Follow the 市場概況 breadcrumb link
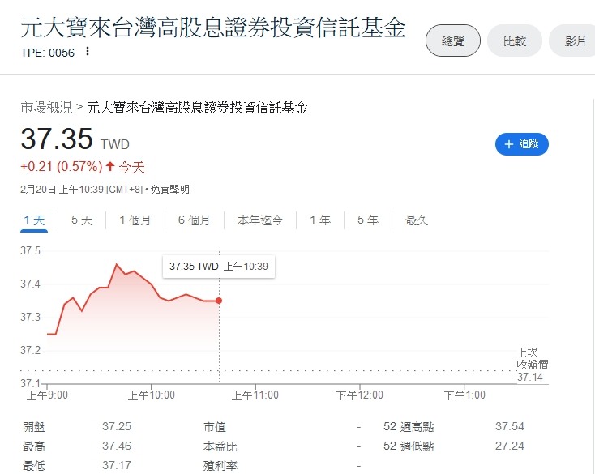595x474 pixels. point(46,108)
